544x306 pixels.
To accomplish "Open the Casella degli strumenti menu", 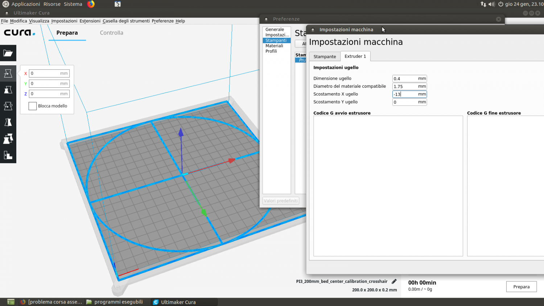I will pos(126,21).
